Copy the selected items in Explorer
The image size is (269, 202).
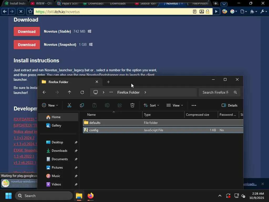[82, 105]
